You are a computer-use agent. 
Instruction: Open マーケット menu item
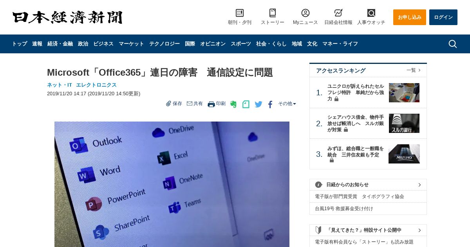click(x=131, y=44)
